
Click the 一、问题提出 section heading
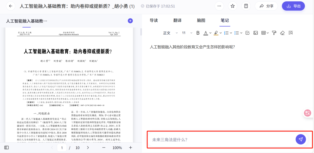coord(42,113)
